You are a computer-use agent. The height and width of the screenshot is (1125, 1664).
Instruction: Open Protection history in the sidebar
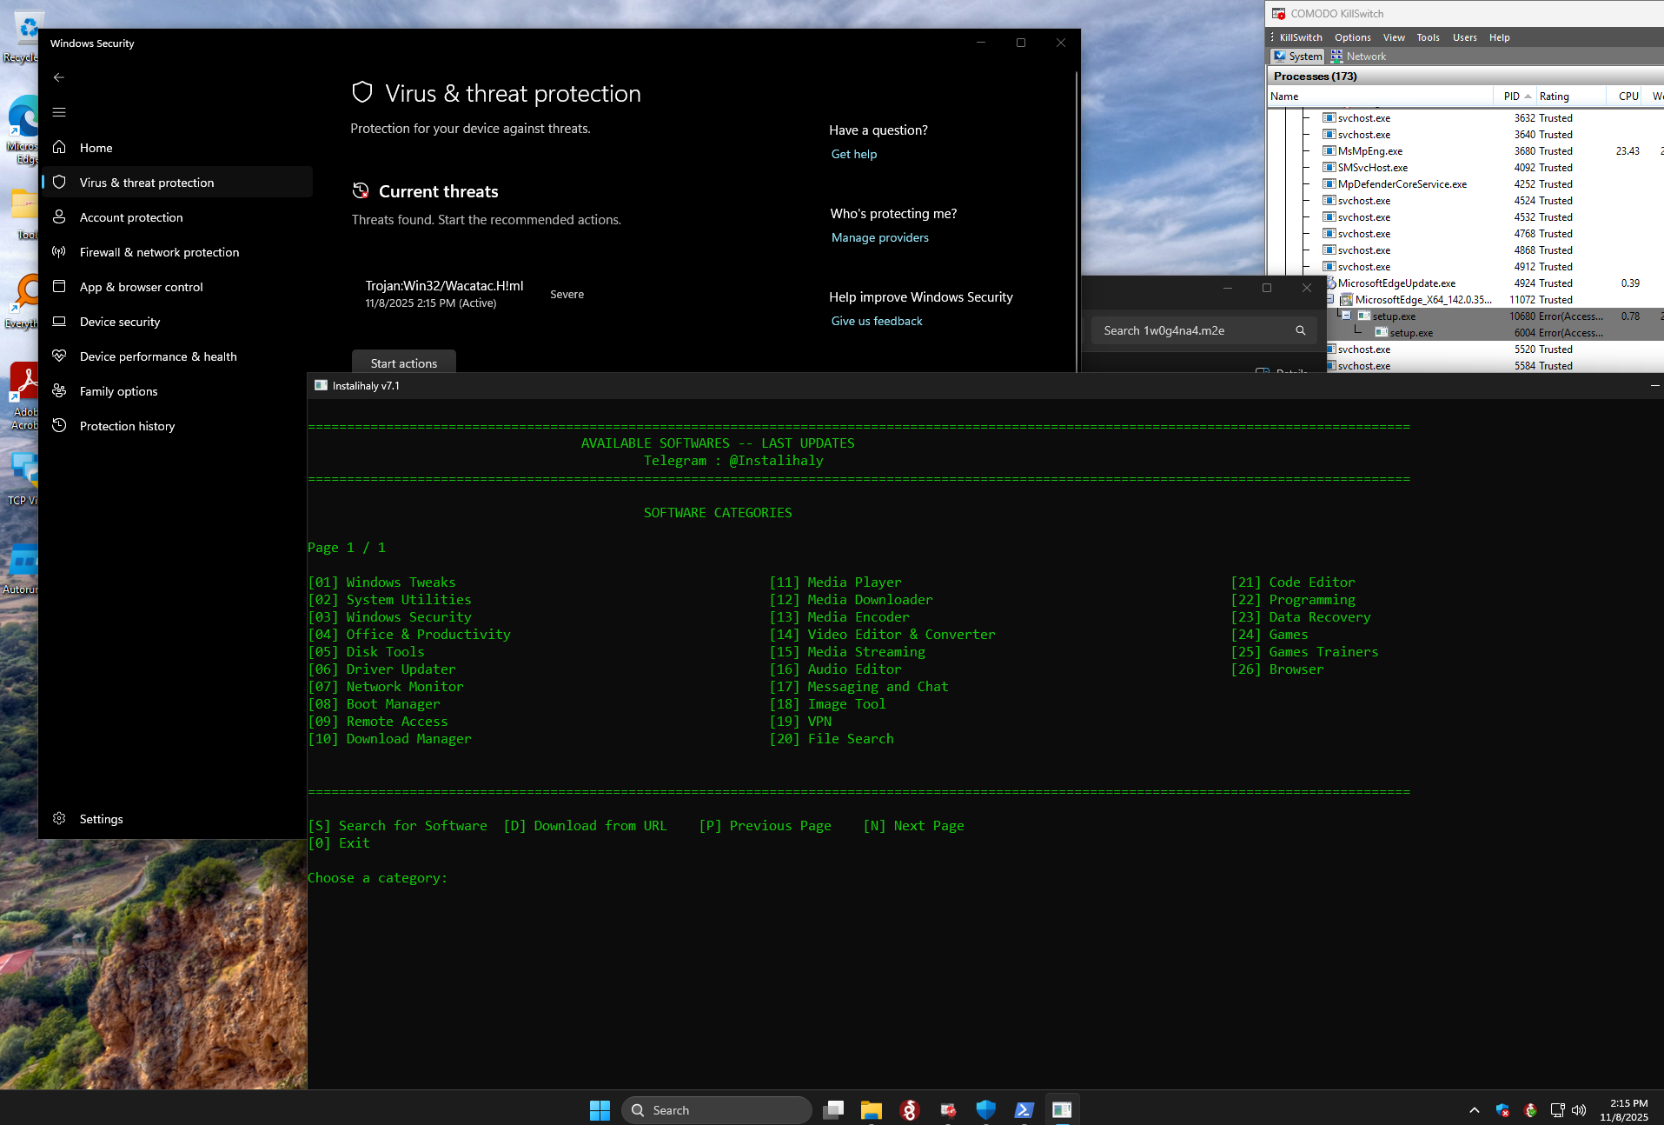point(127,426)
